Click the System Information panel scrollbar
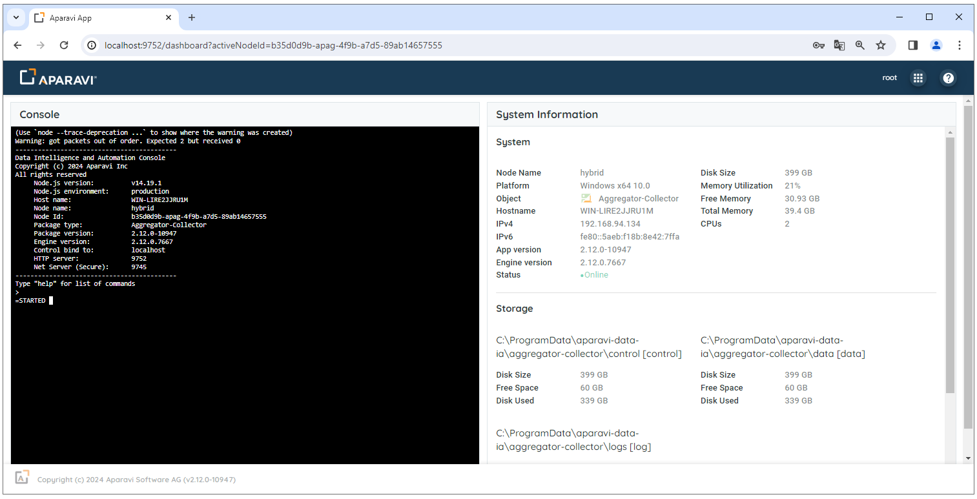Screen dimensions: 977x499 949,265
